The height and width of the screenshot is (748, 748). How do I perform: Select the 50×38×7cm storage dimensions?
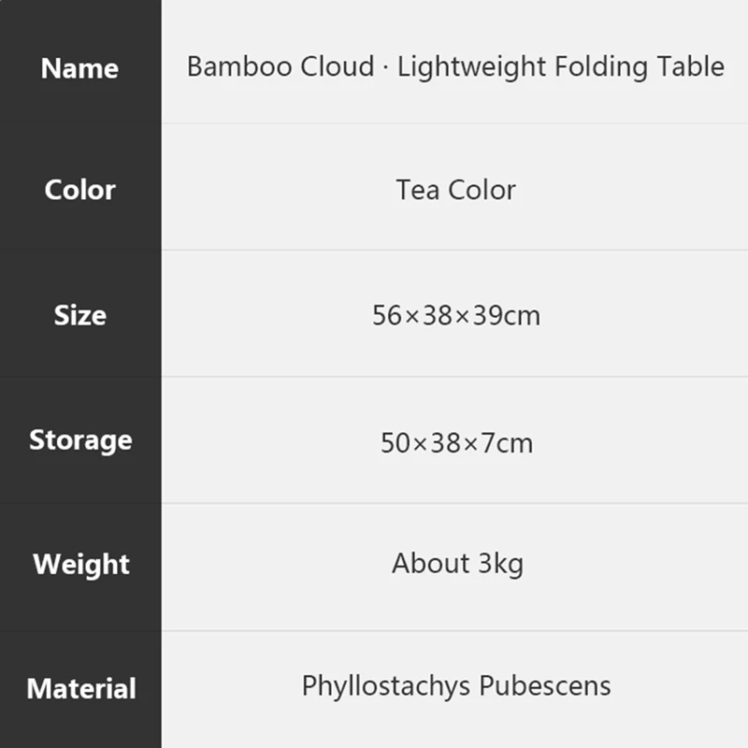[x=455, y=442]
